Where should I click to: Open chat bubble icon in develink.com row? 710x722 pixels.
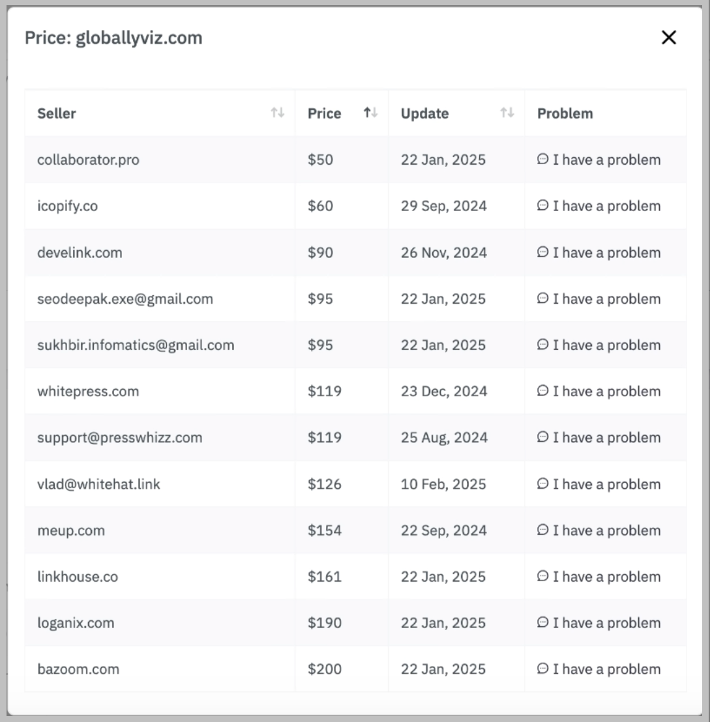click(x=542, y=252)
